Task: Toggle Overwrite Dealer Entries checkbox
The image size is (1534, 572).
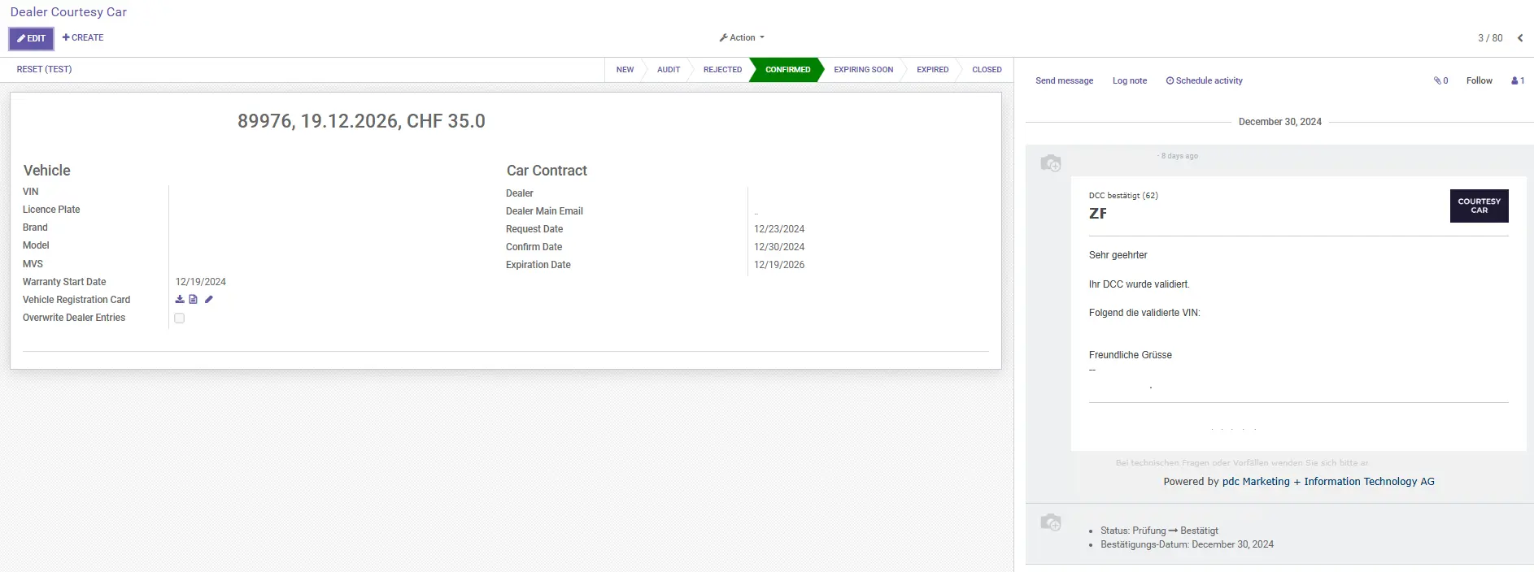Action: (x=180, y=318)
